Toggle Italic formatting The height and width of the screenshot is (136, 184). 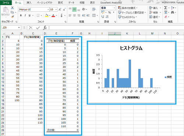(x=25, y=15)
